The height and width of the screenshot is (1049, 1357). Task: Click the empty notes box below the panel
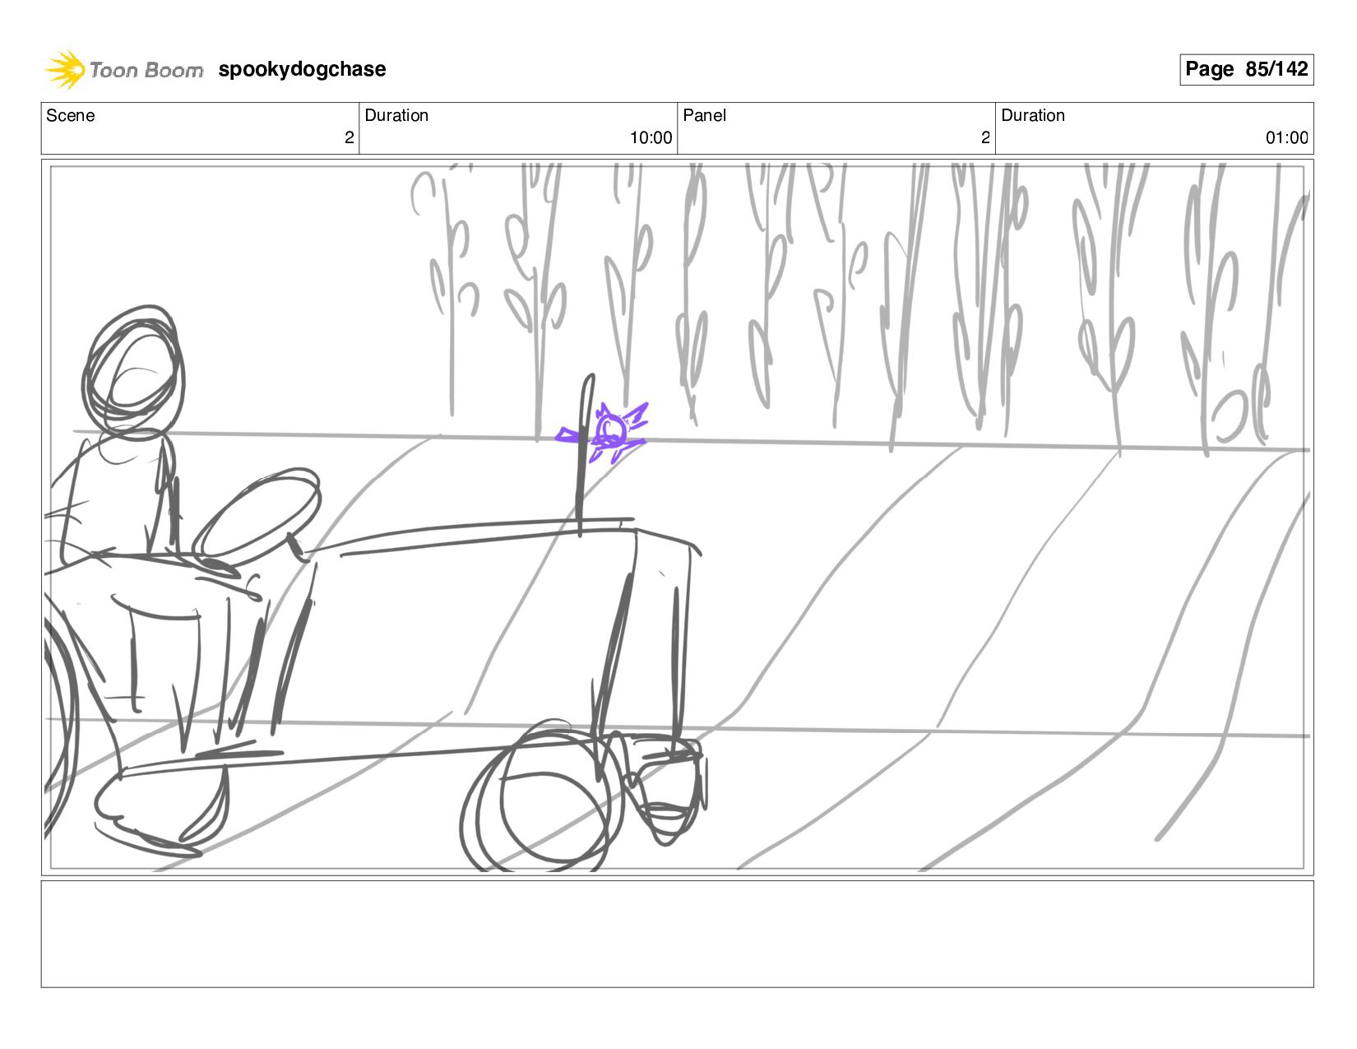click(677, 934)
